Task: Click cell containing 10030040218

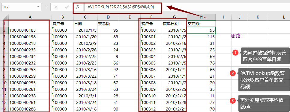Action: [x=30, y=44]
